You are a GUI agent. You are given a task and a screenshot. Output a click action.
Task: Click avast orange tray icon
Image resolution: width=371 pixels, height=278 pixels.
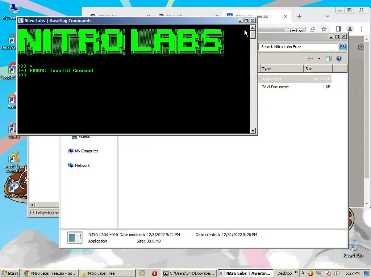pyautogui.click(x=310, y=274)
